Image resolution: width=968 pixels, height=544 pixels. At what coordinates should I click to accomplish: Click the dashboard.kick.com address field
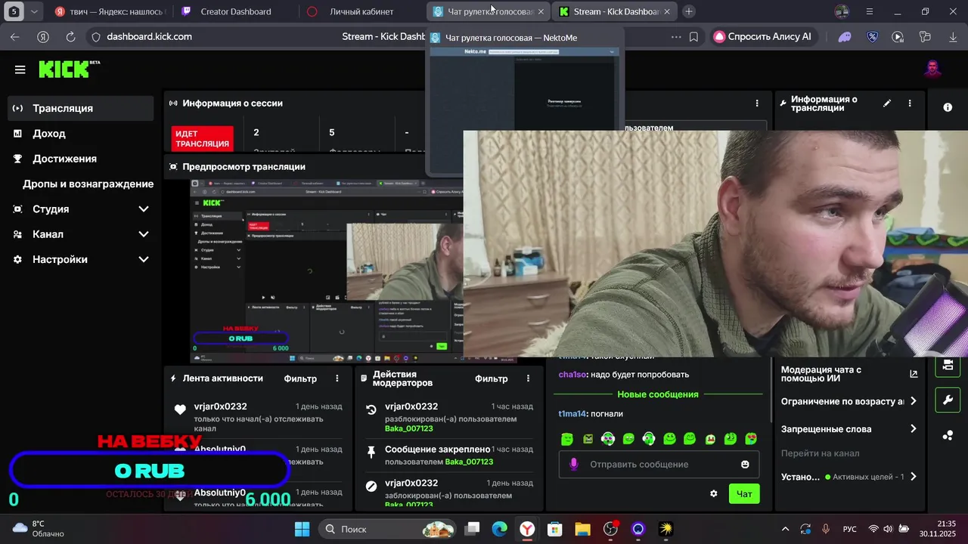click(x=149, y=36)
